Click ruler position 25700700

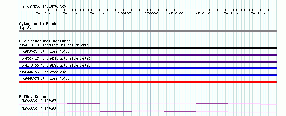pos(96,13)
